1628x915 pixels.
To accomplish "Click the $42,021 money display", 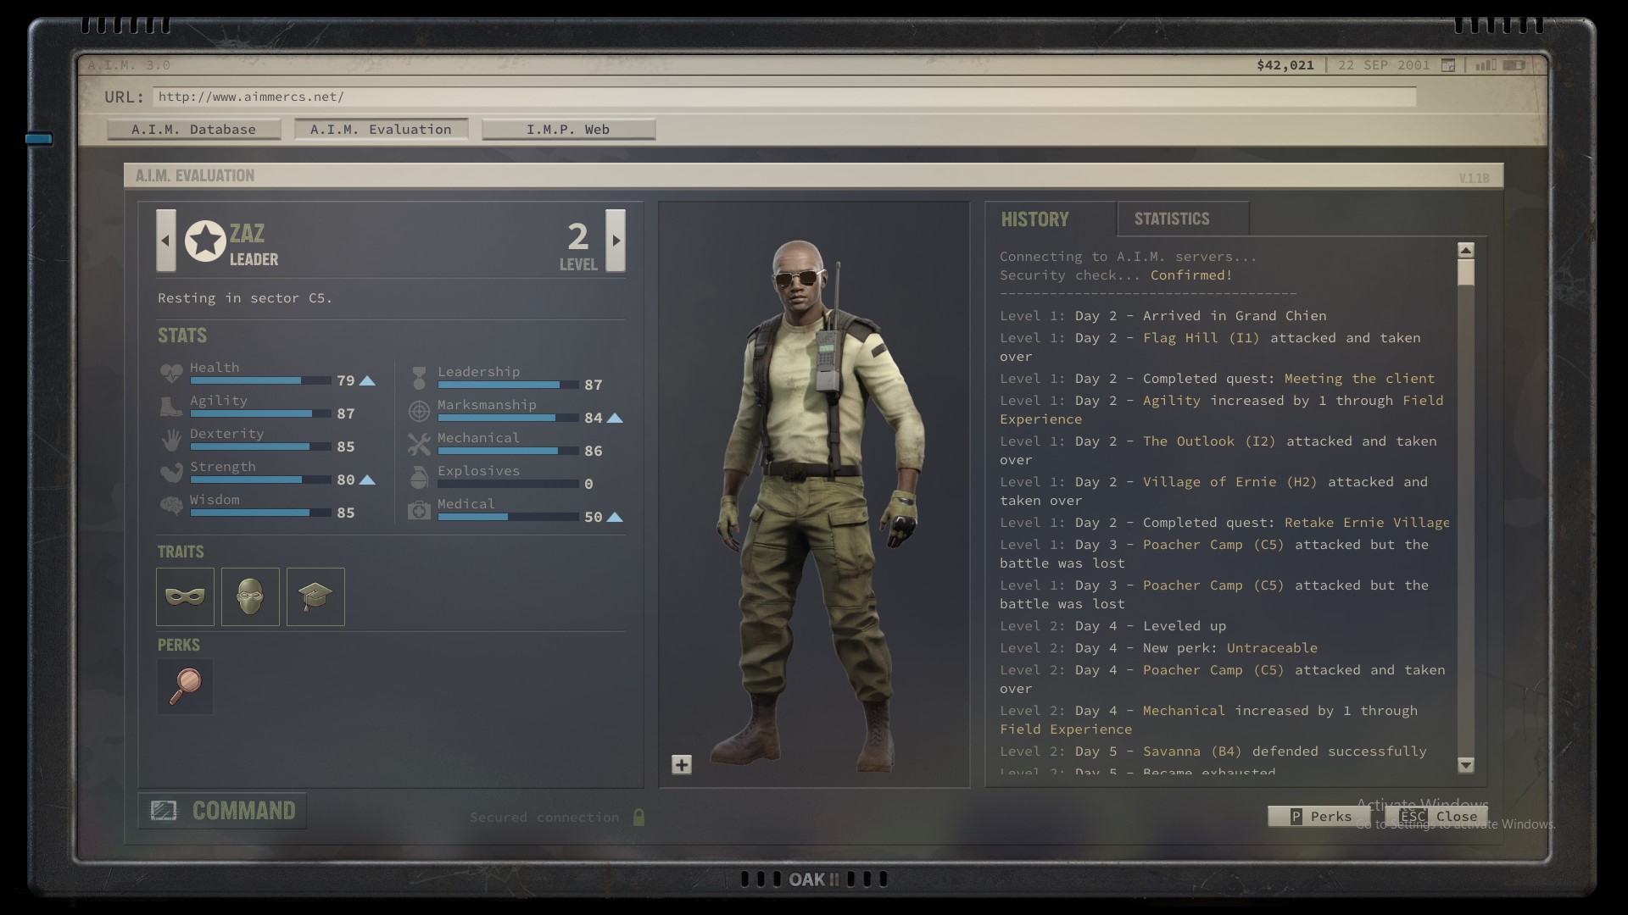I will (1285, 65).
